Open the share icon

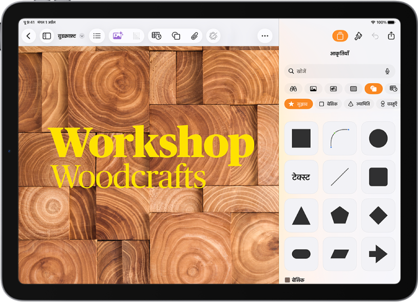(391, 36)
